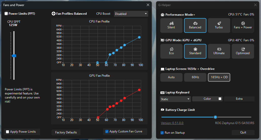The width and height of the screenshot is (261, 140).
Task: Open the keyboard Extra settings
Action: click(x=239, y=99)
